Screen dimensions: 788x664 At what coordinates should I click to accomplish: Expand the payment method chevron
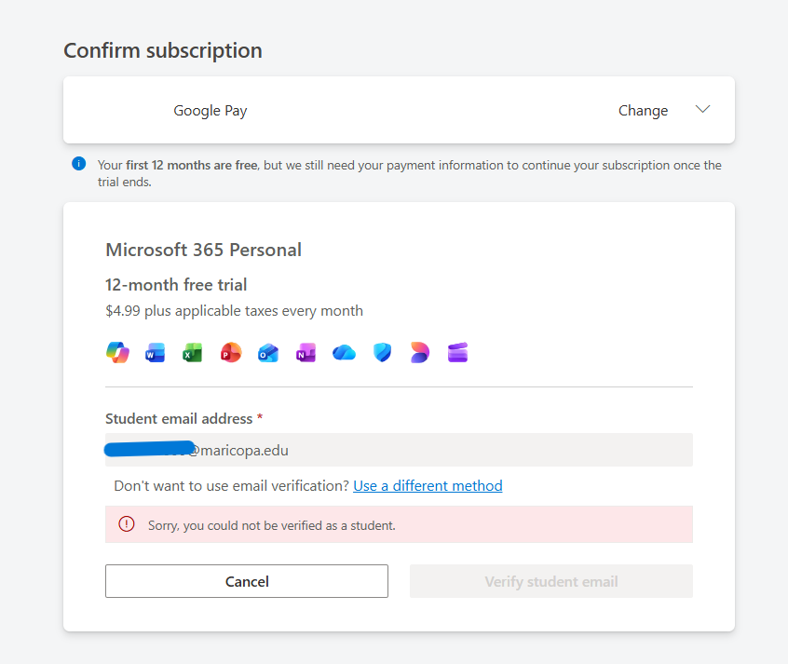pyautogui.click(x=703, y=110)
